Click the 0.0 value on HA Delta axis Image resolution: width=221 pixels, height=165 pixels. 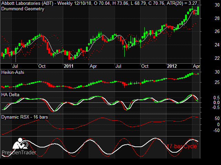click(217, 102)
